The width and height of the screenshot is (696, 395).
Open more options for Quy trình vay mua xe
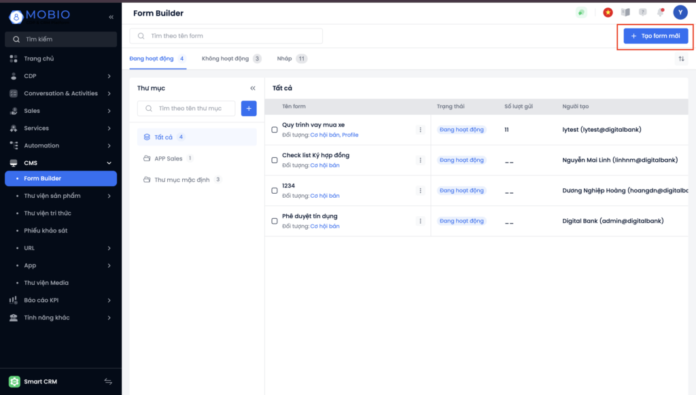click(x=420, y=130)
